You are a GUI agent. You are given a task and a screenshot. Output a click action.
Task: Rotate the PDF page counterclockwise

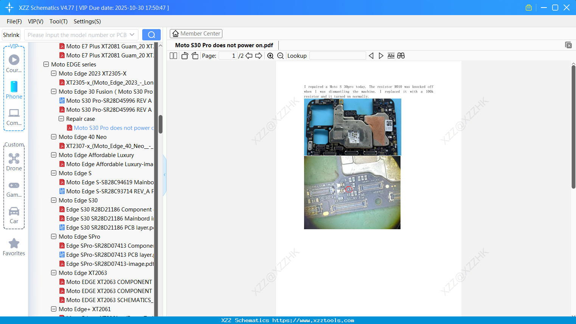184,56
